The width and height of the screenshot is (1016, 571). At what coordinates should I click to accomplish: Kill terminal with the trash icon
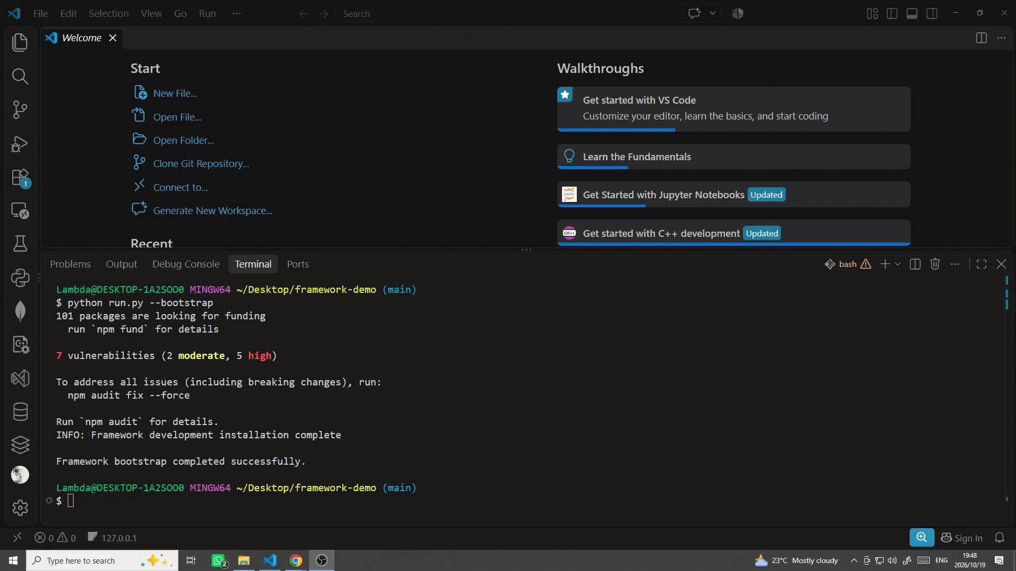pyautogui.click(x=935, y=264)
